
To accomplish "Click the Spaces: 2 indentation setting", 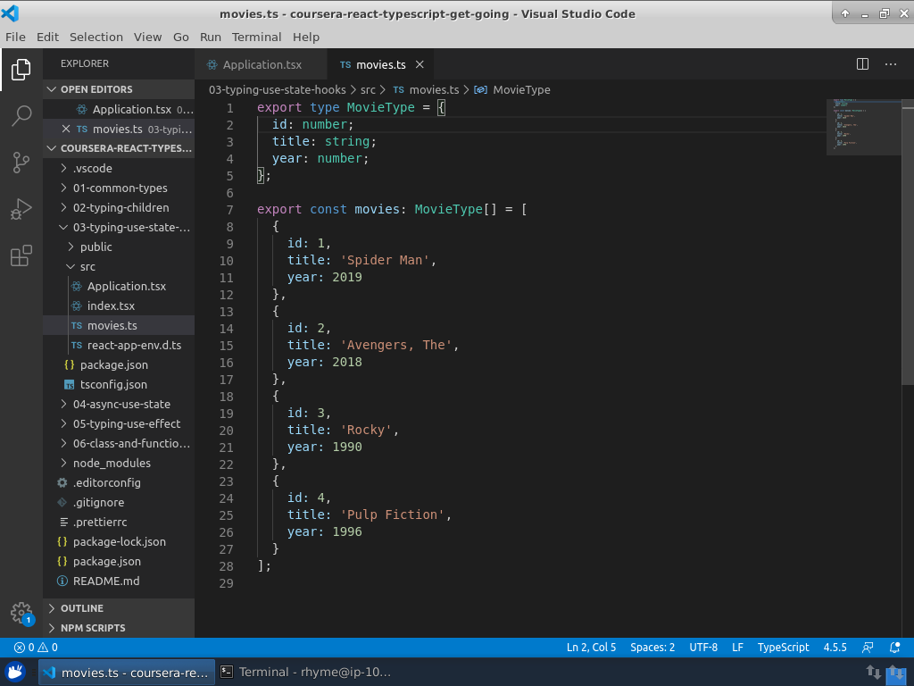I will click(652, 648).
